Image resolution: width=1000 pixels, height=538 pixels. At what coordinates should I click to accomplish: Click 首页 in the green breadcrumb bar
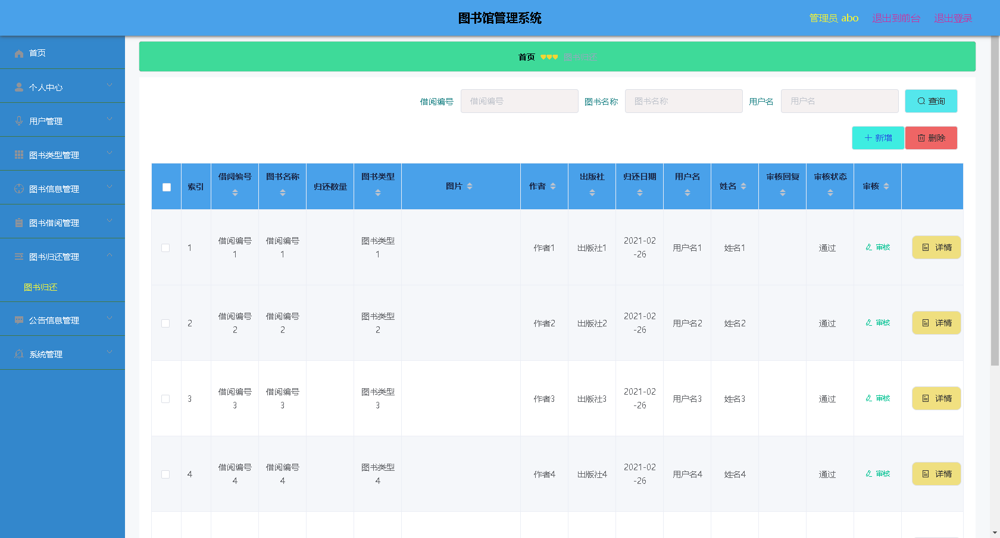(526, 57)
